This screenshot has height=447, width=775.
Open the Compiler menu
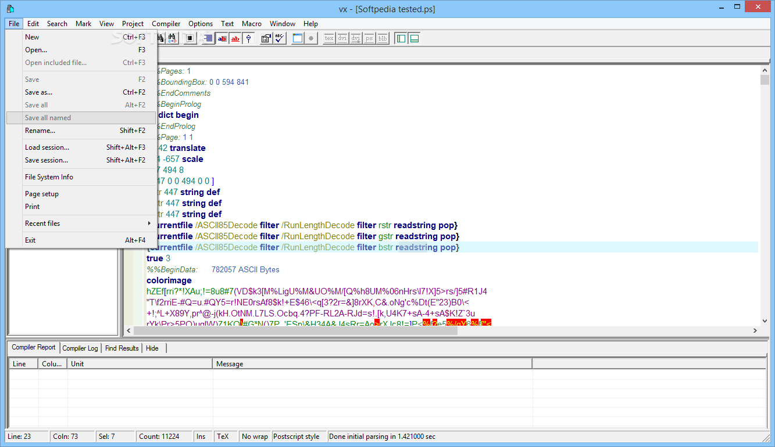pyautogui.click(x=166, y=24)
